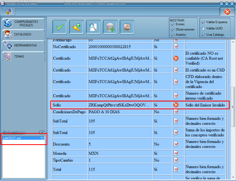236x181 pixels.
Task: Click the check icon for 'Suma de los importes' row
Action: pos(176,132)
